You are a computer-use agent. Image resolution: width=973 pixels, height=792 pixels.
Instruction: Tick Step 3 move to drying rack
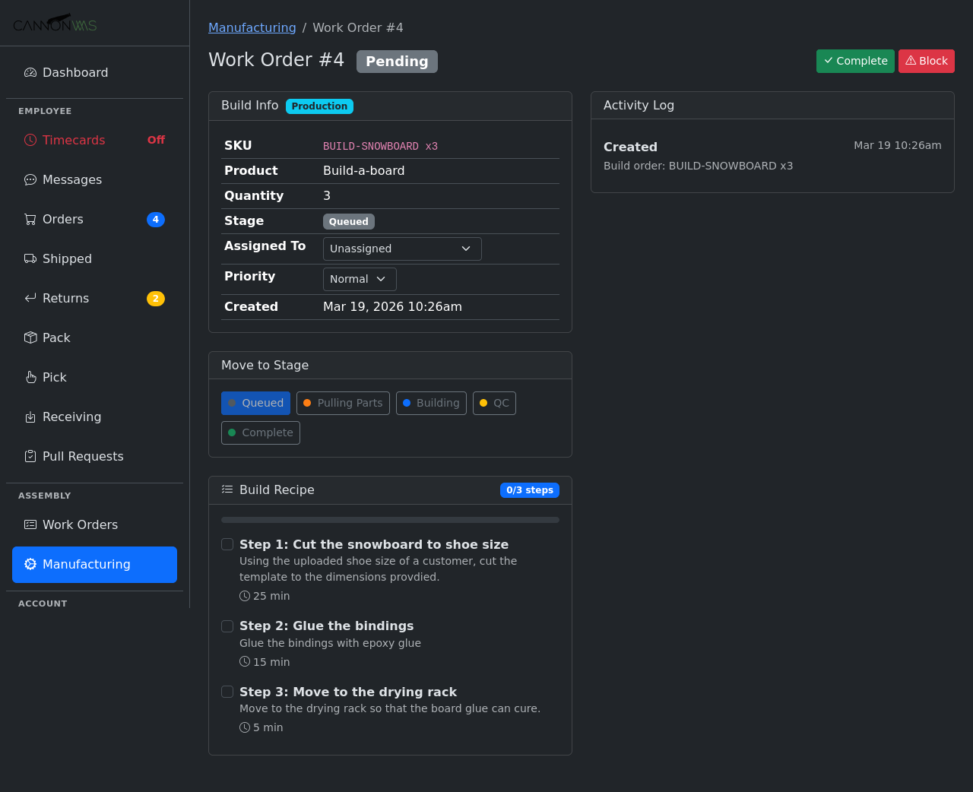coord(227,692)
